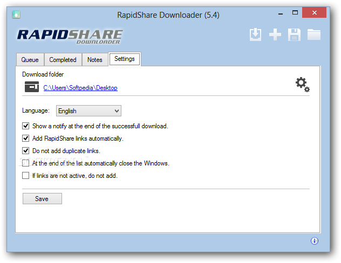Image resolution: width=341 pixels, height=263 pixels.
Task: Click the floppy disk save icon
Action: tap(294, 34)
